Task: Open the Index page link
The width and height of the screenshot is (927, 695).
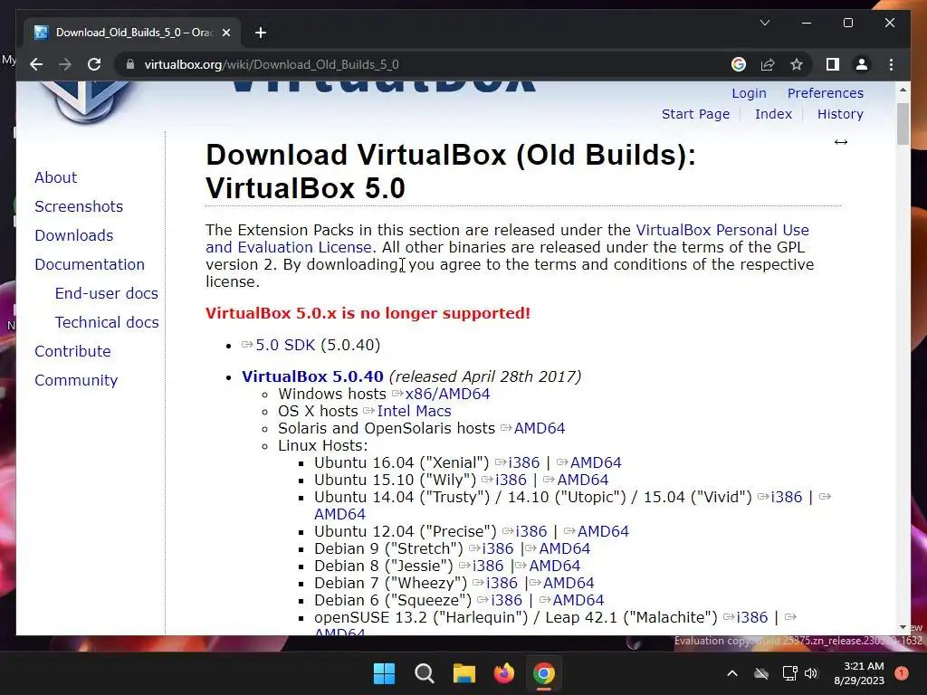Action: (773, 114)
